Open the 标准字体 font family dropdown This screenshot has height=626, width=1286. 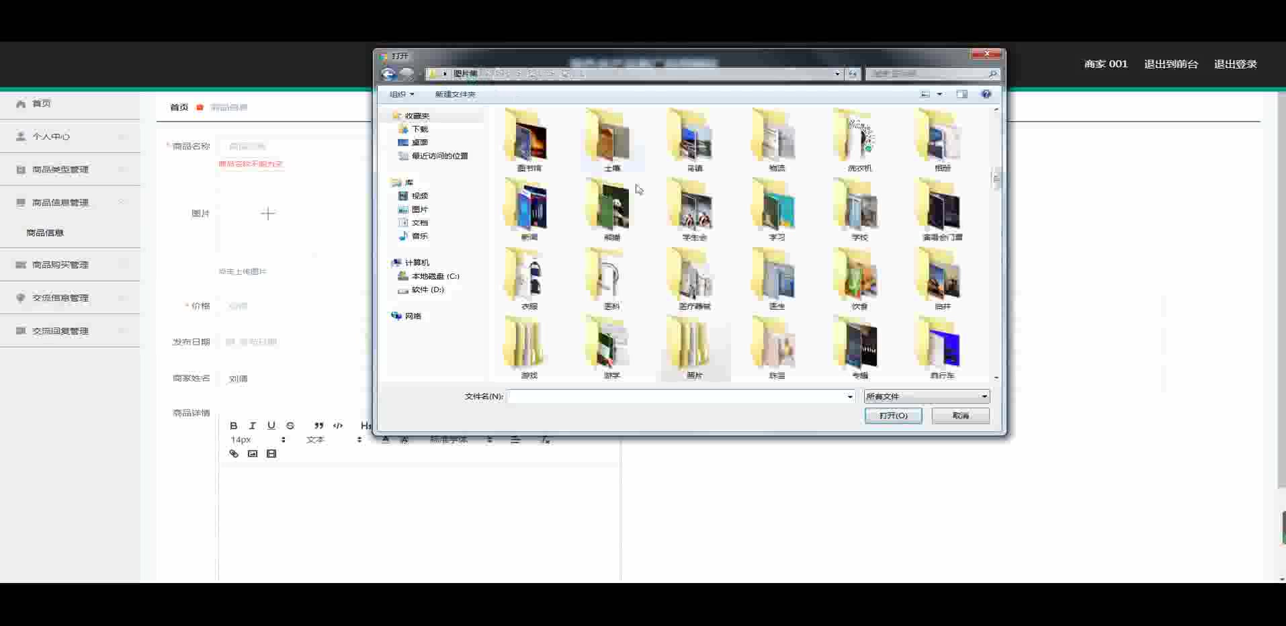462,439
